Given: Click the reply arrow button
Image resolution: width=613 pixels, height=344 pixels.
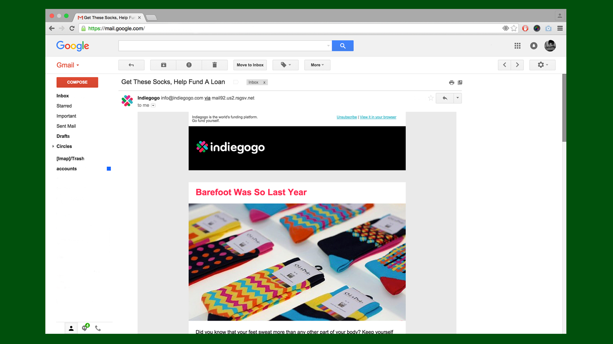Looking at the screenshot, I should 445,98.
